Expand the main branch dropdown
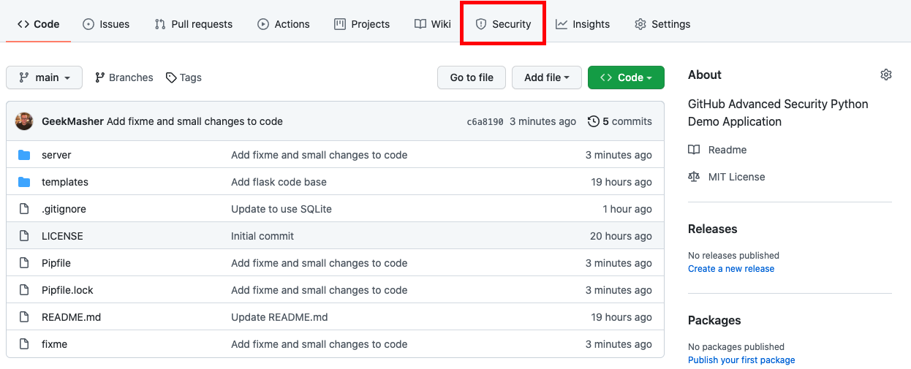This screenshot has width=911, height=369. (x=44, y=77)
